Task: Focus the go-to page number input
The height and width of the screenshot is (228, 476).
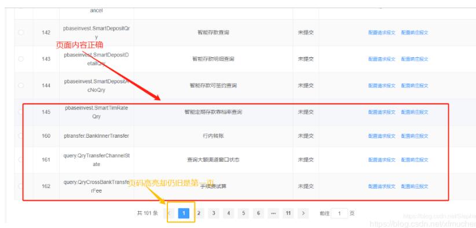Action: (x=339, y=214)
